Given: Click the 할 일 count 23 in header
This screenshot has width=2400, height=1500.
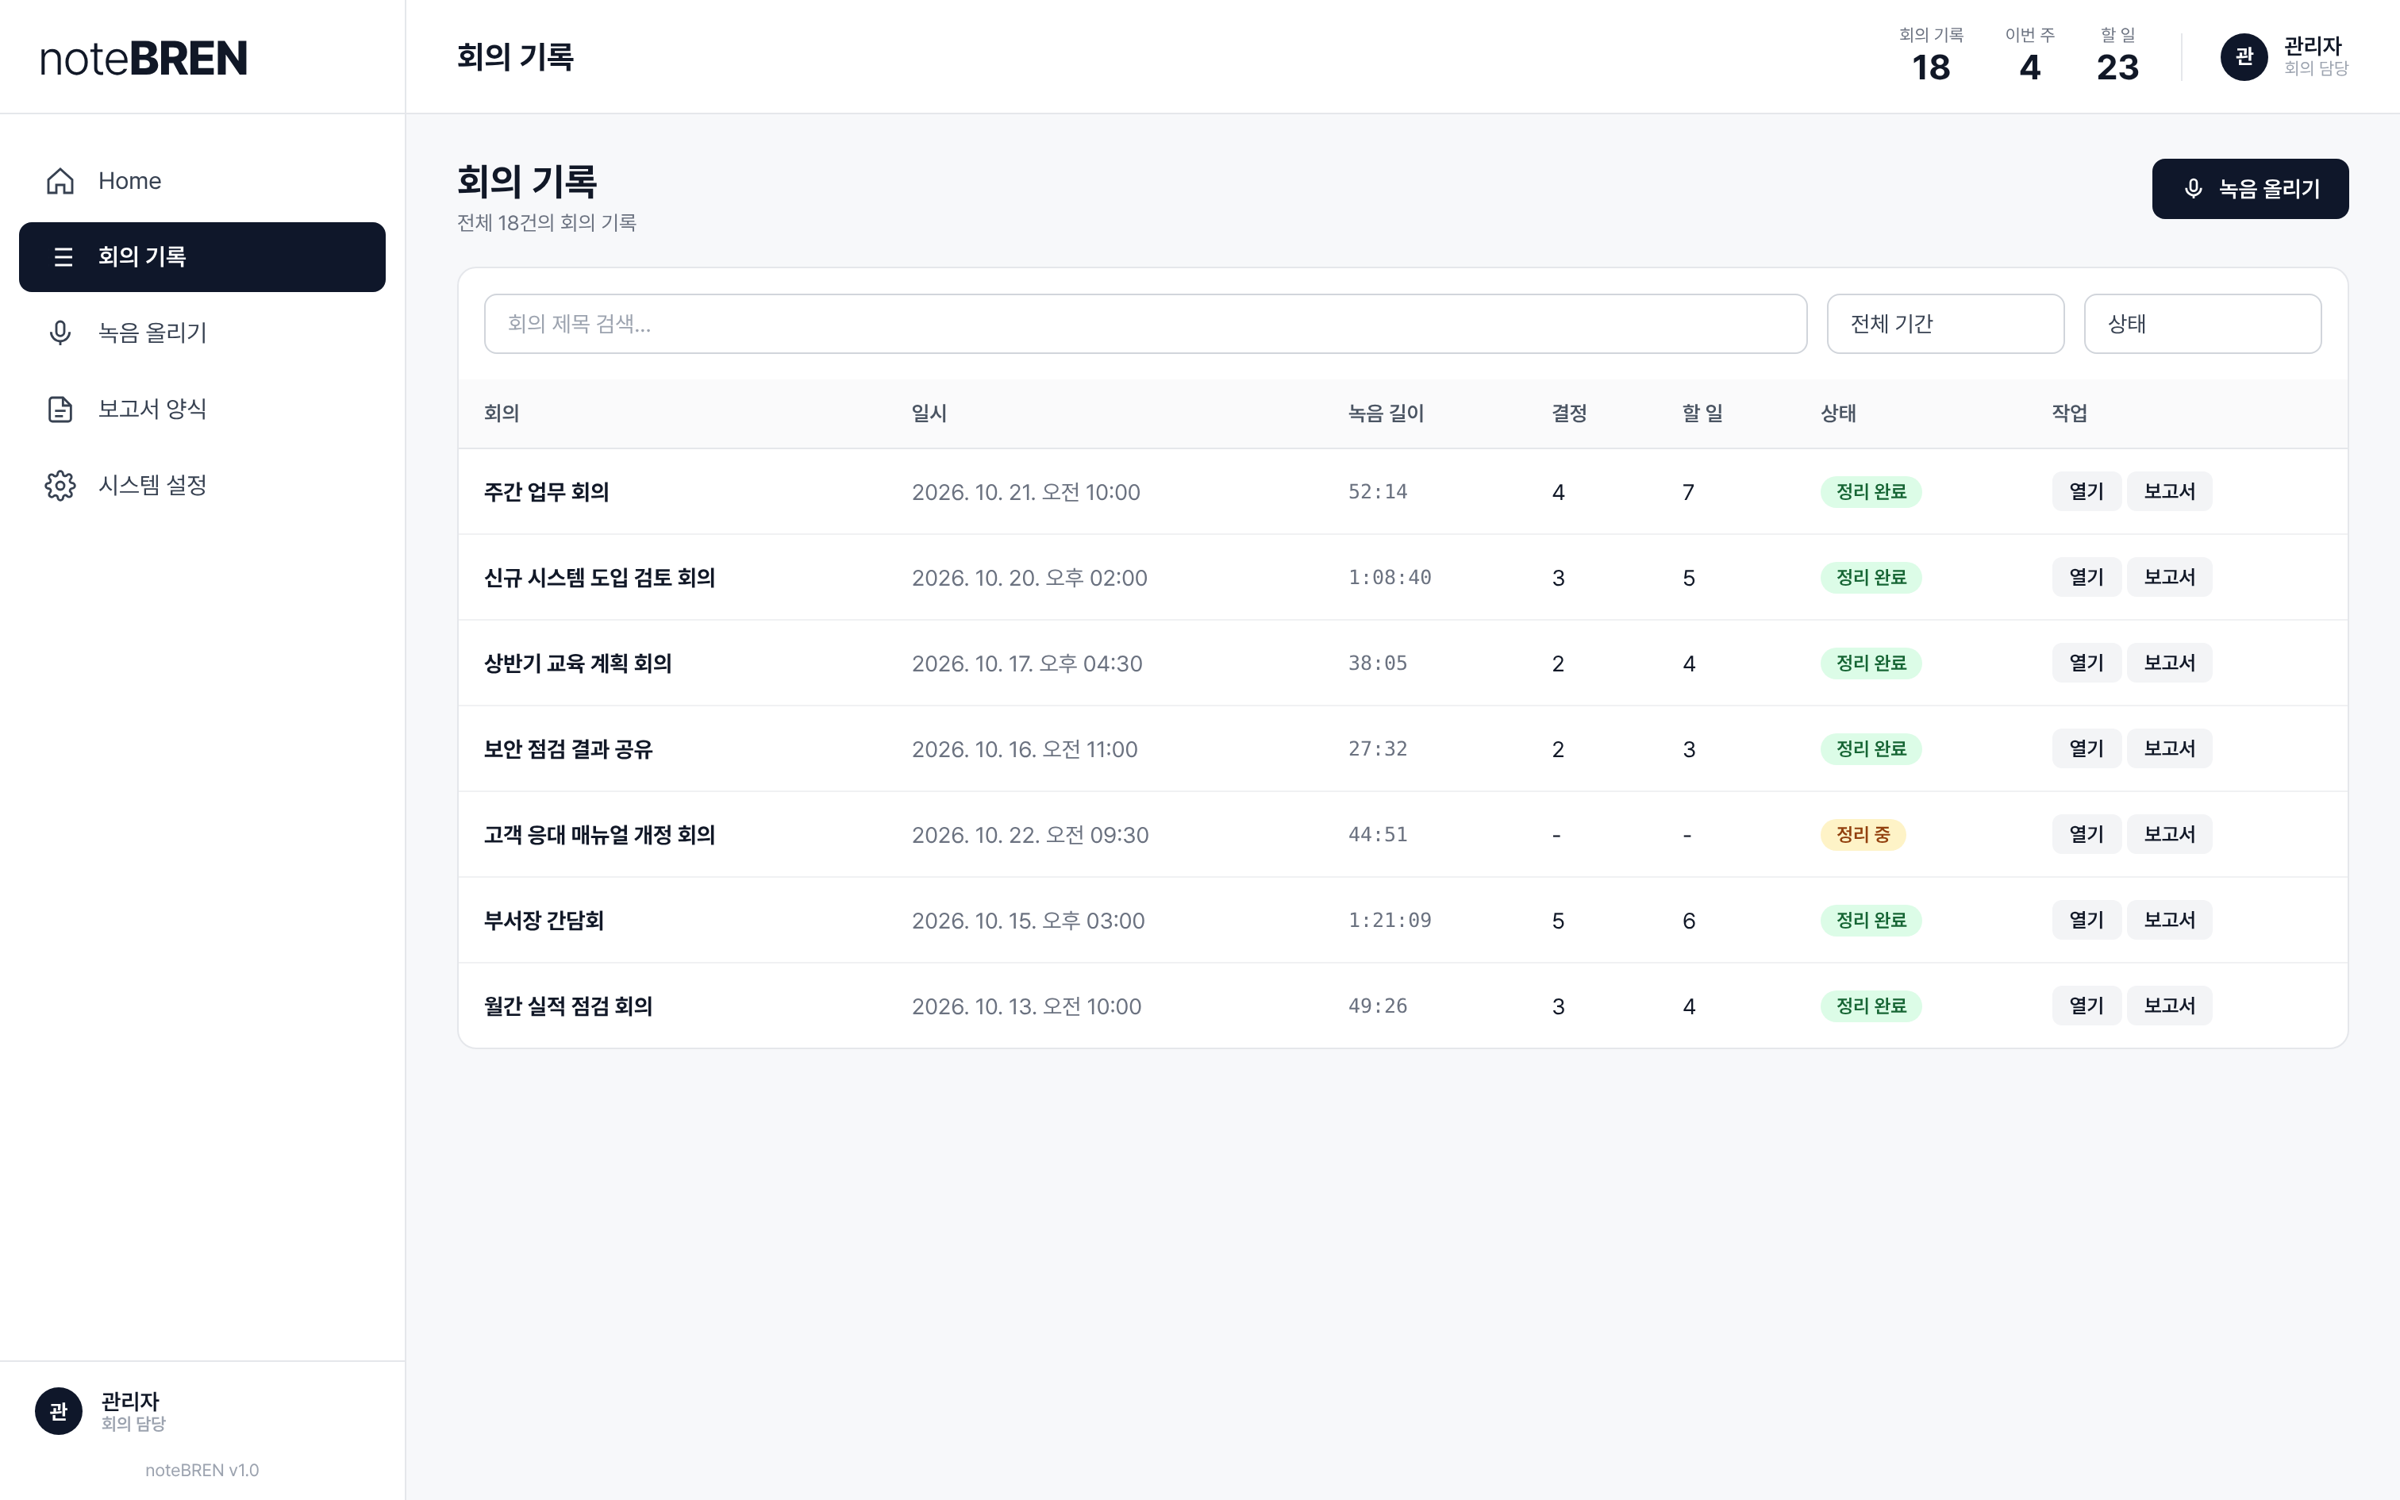Looking at the screenshot, I should click(x=2117, y=67).
